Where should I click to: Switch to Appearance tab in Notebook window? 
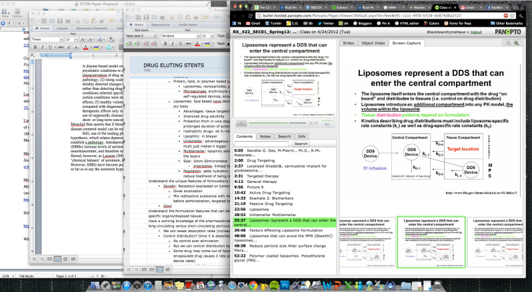click(x=160, y=25)
